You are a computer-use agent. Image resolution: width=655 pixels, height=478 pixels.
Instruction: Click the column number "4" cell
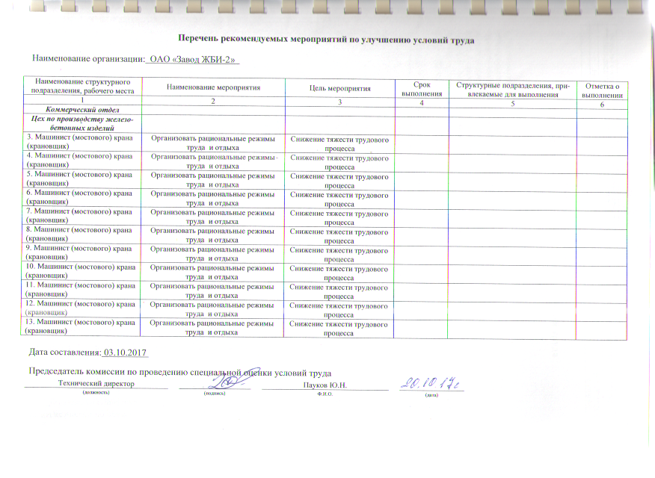click(422, 102)
